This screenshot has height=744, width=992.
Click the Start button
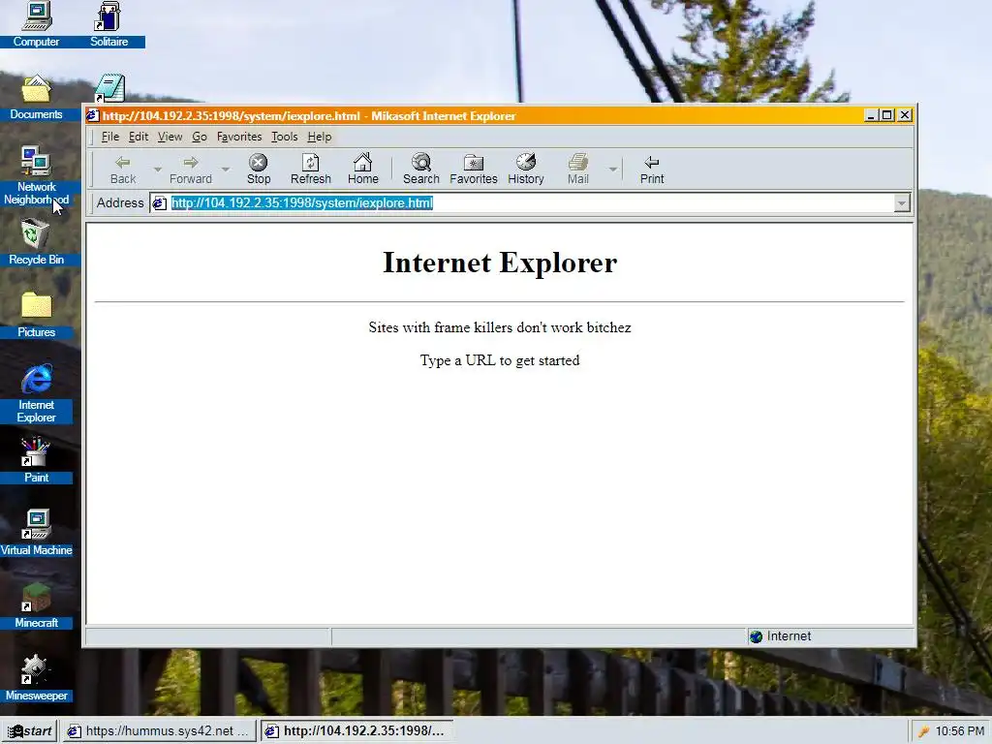click(x=30, y=730)
